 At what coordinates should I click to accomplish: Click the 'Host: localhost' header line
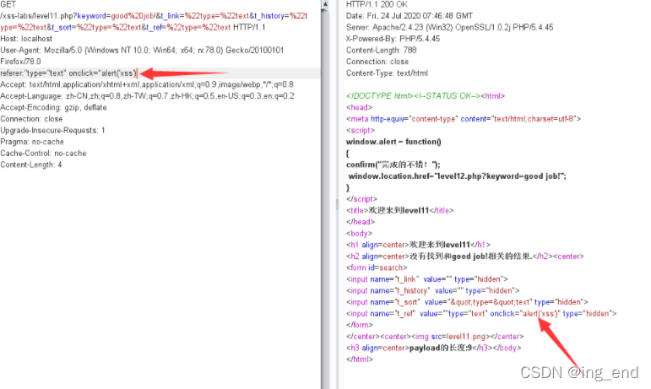click(x=26, y=39)
